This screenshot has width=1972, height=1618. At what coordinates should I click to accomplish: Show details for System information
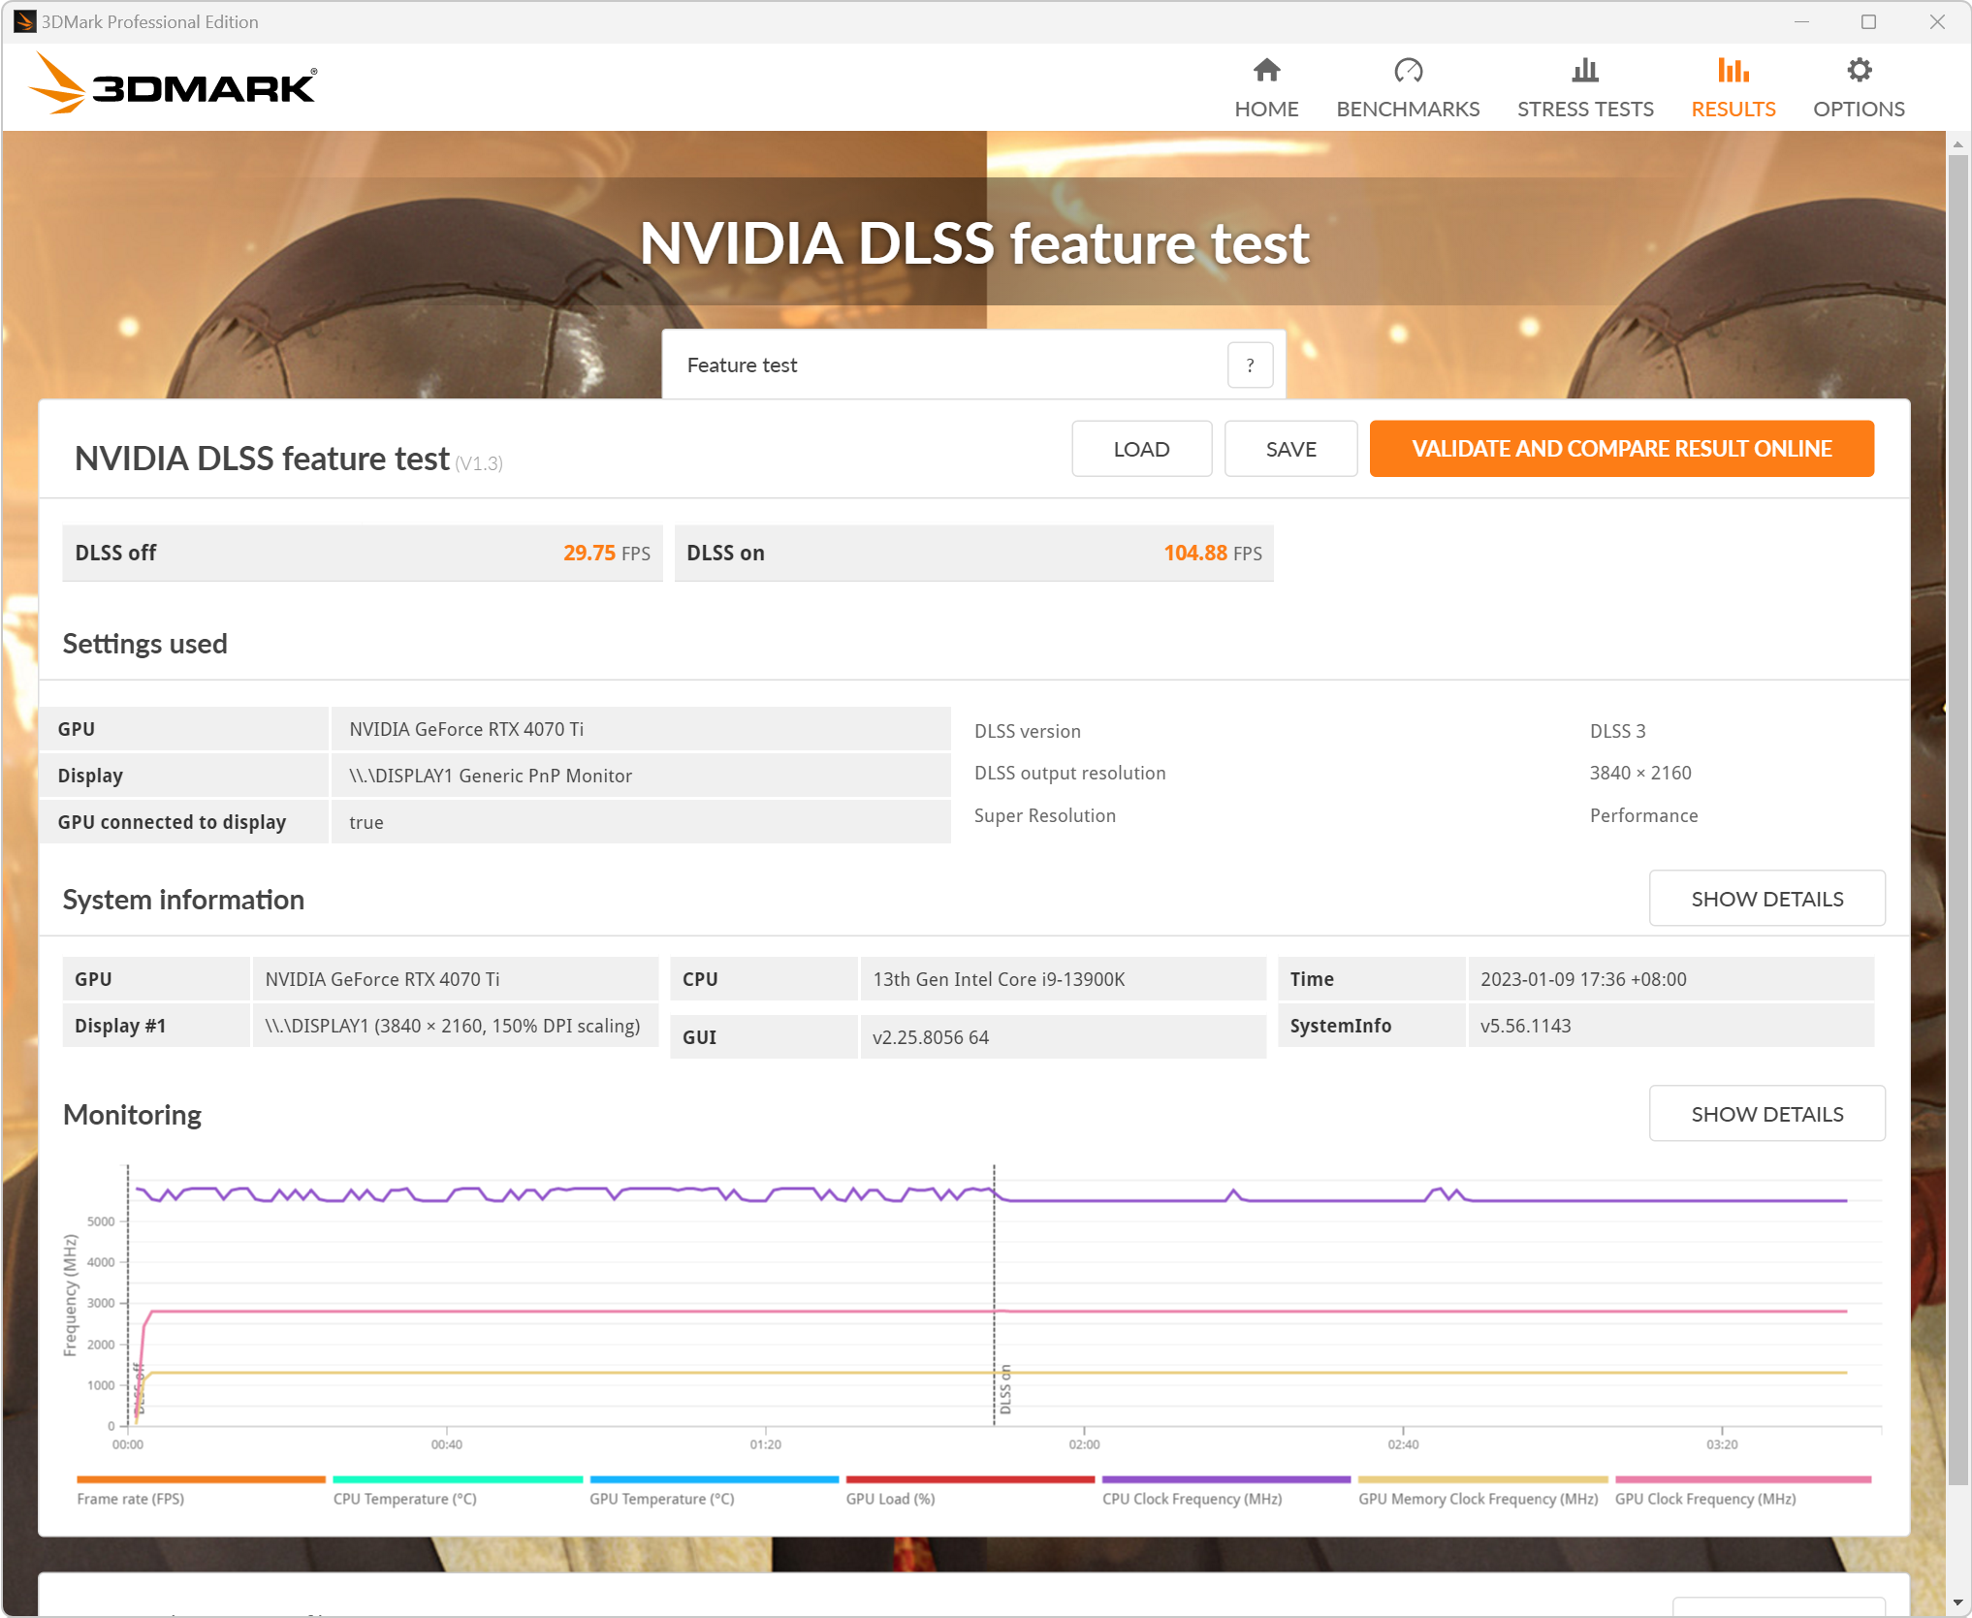tap(1766, 899)
